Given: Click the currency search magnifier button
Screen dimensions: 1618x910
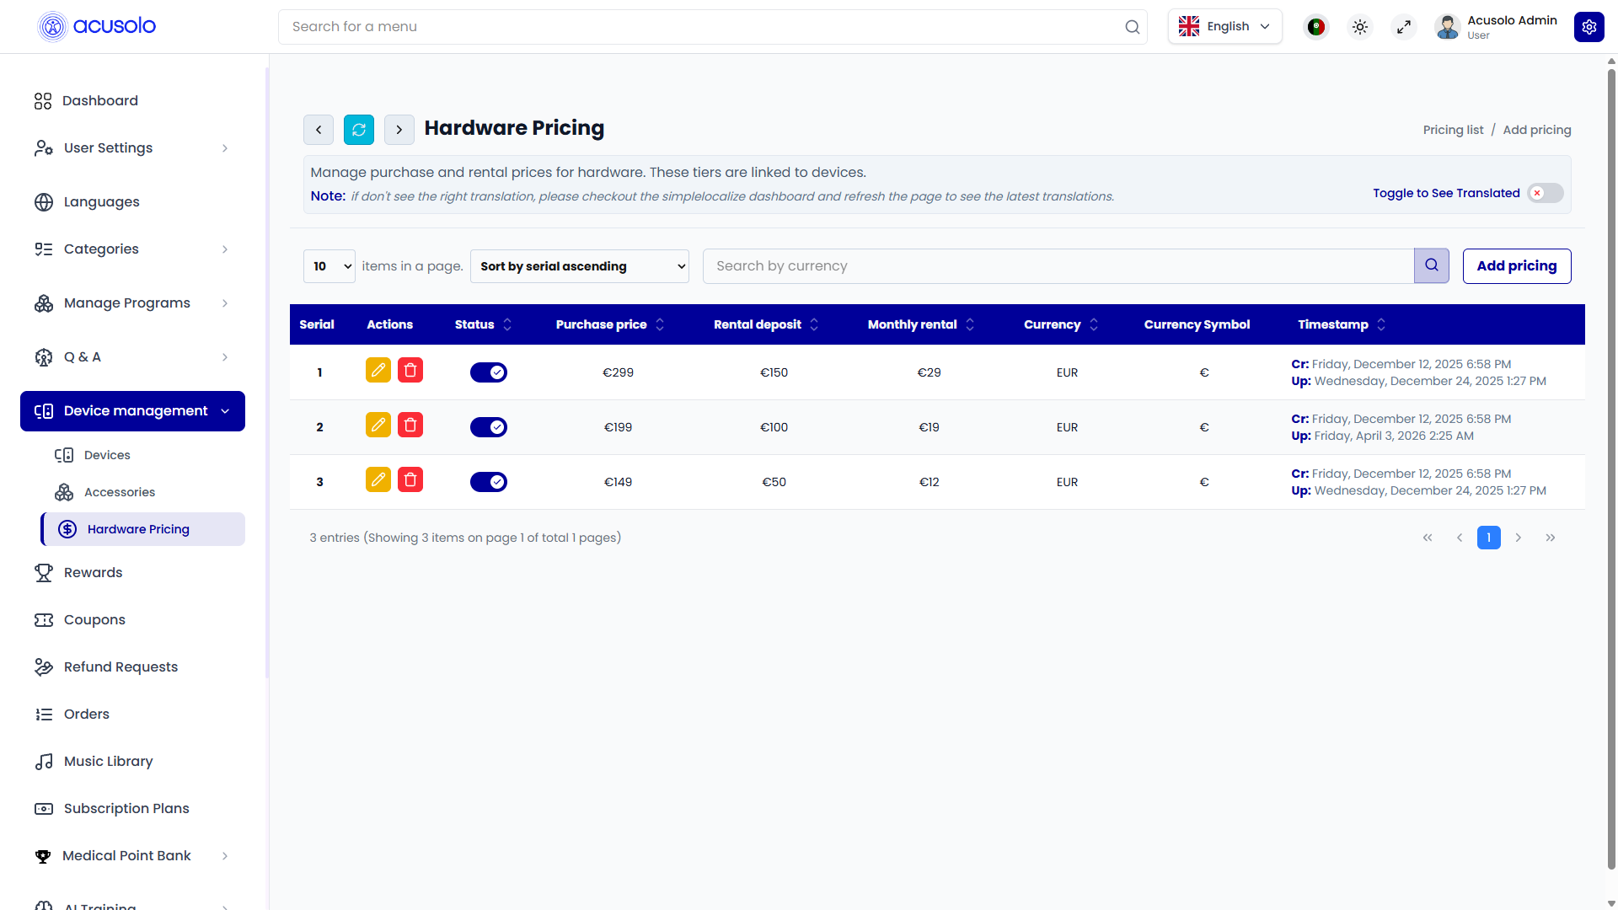Looking at the screenshot, I should (x=1431, y=265).
